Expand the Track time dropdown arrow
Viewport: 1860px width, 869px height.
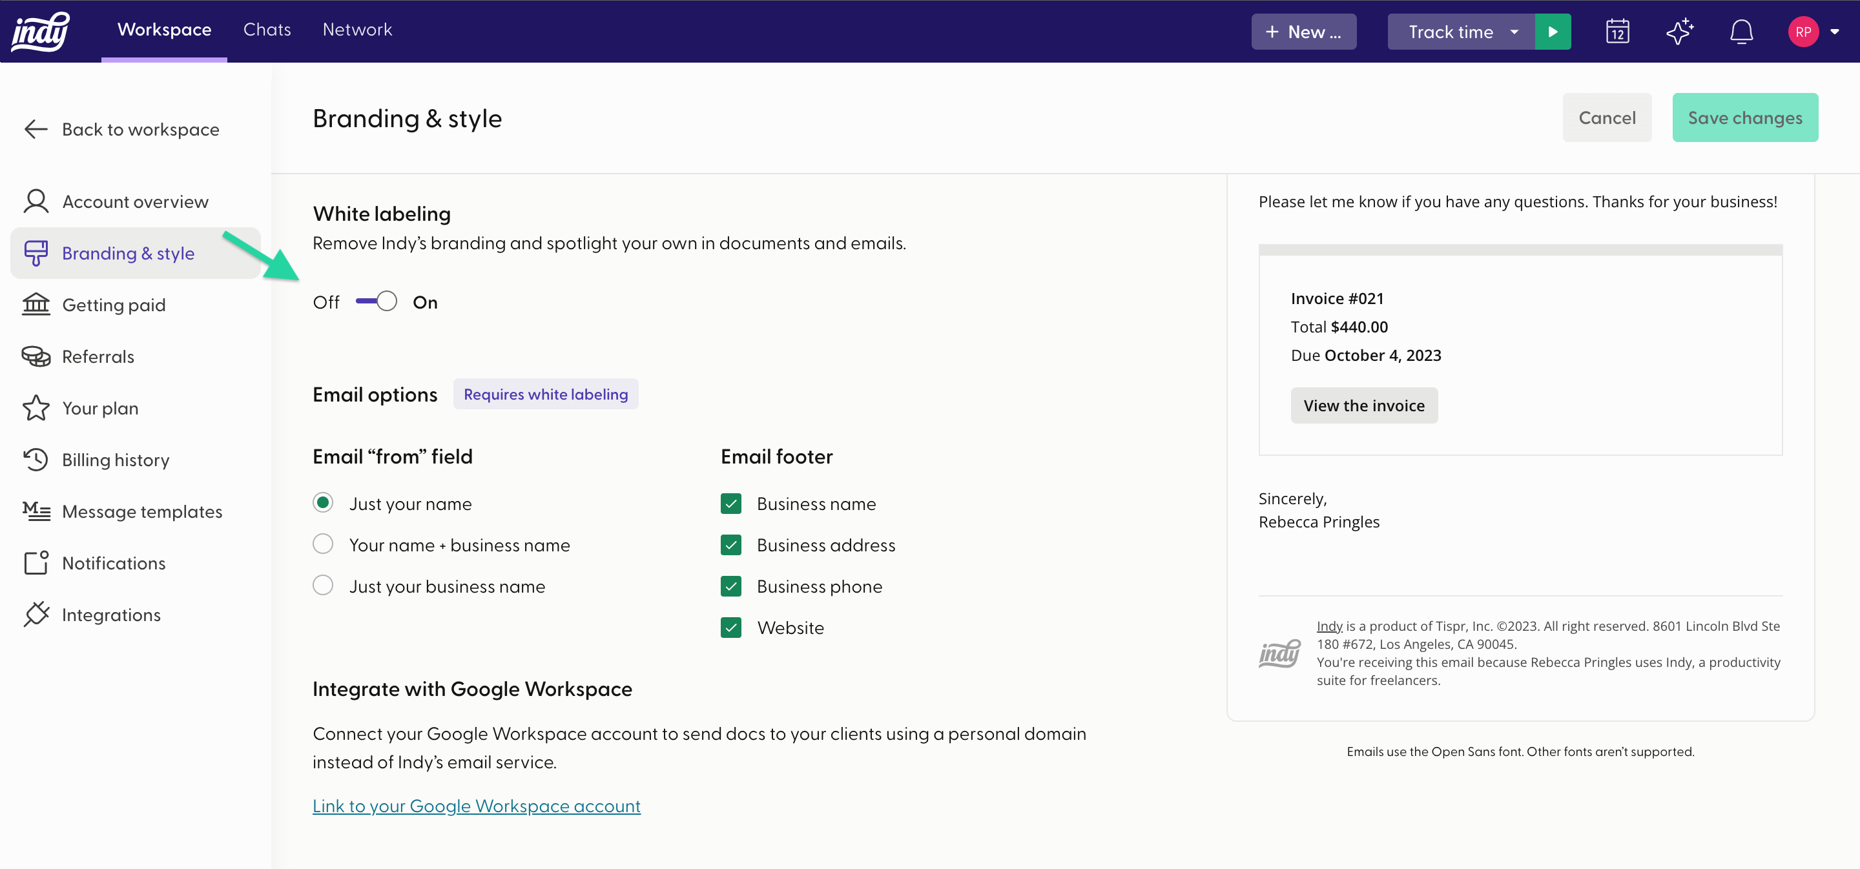click(x=1514, y=32)
